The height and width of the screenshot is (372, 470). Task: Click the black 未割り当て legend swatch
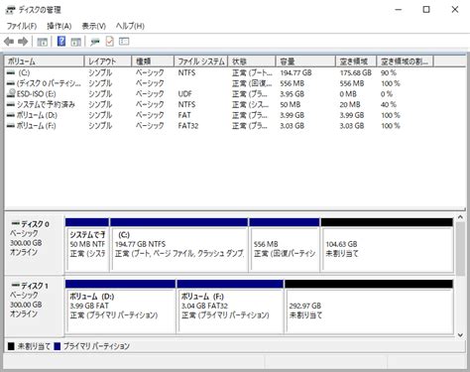pyautogui.click(x=11, y=346)
